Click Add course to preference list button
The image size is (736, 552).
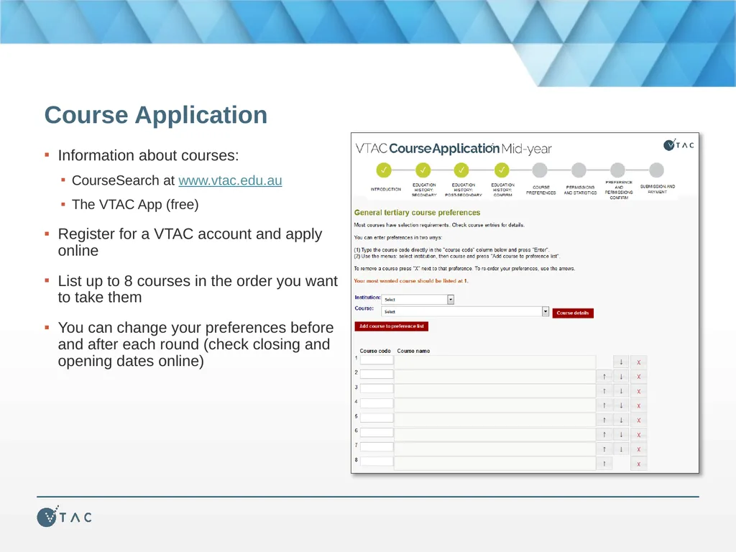tap(392, 326)
